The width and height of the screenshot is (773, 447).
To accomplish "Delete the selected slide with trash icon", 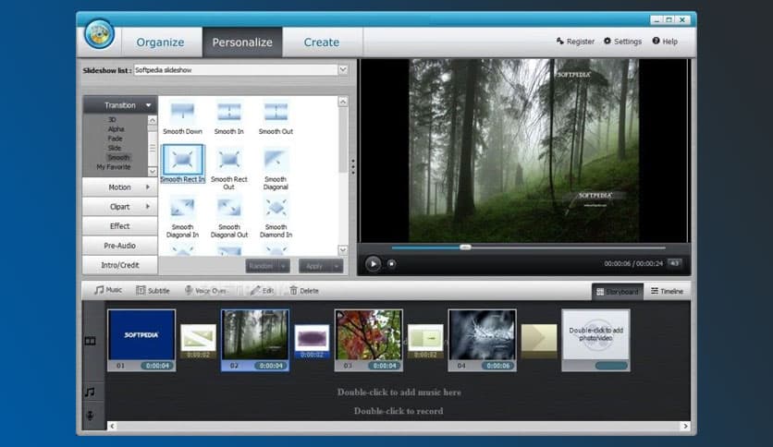I will (303, 290).
